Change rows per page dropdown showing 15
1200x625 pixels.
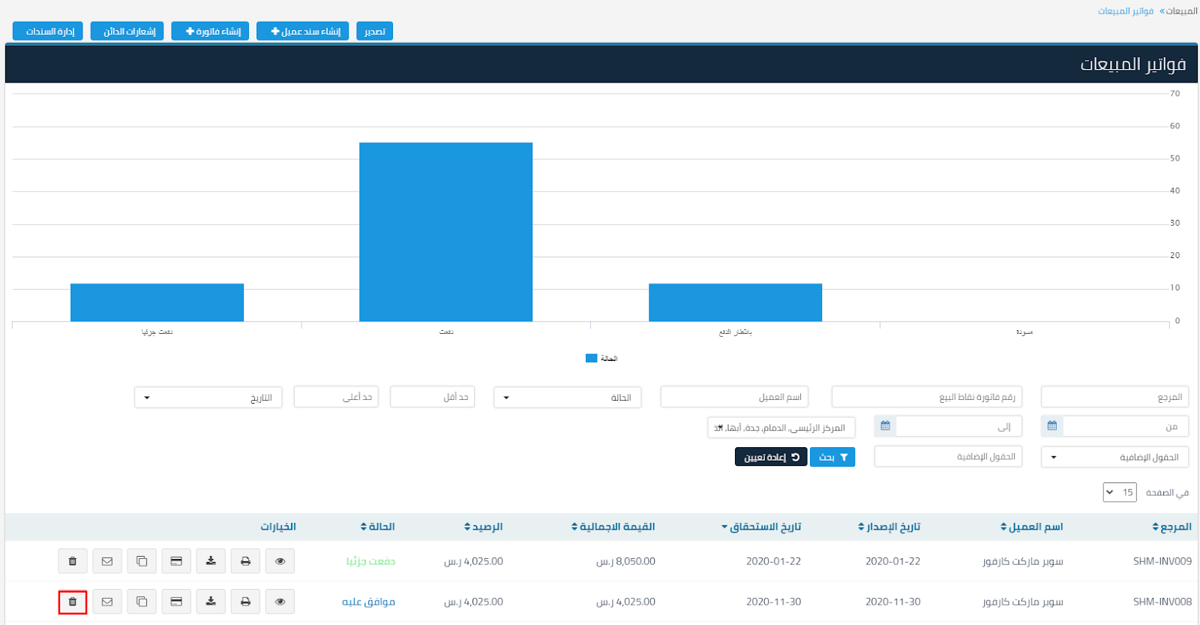pyautogui.click(x=1119, y=493)
